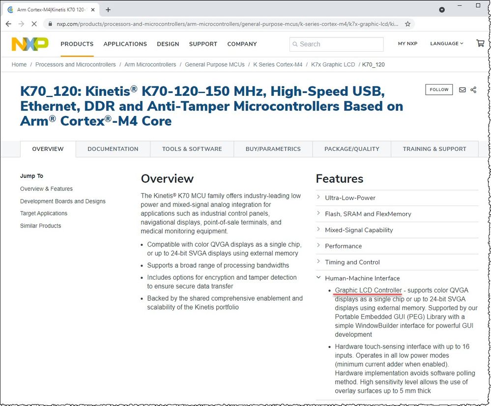491x406 pixels.
Task: Open K7x Graphic LCD breadcrumb
Action: [333, 64]
